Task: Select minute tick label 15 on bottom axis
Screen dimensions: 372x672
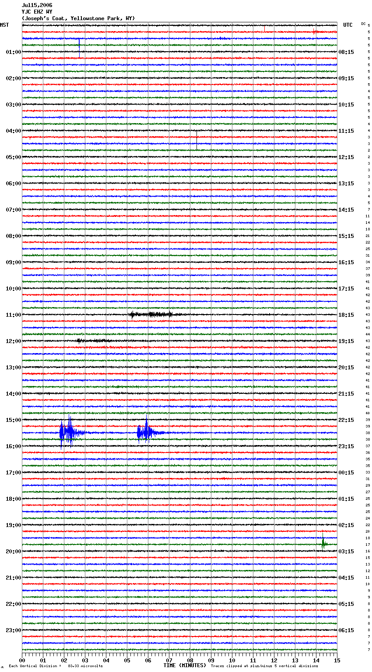Action: pos(337,660)
